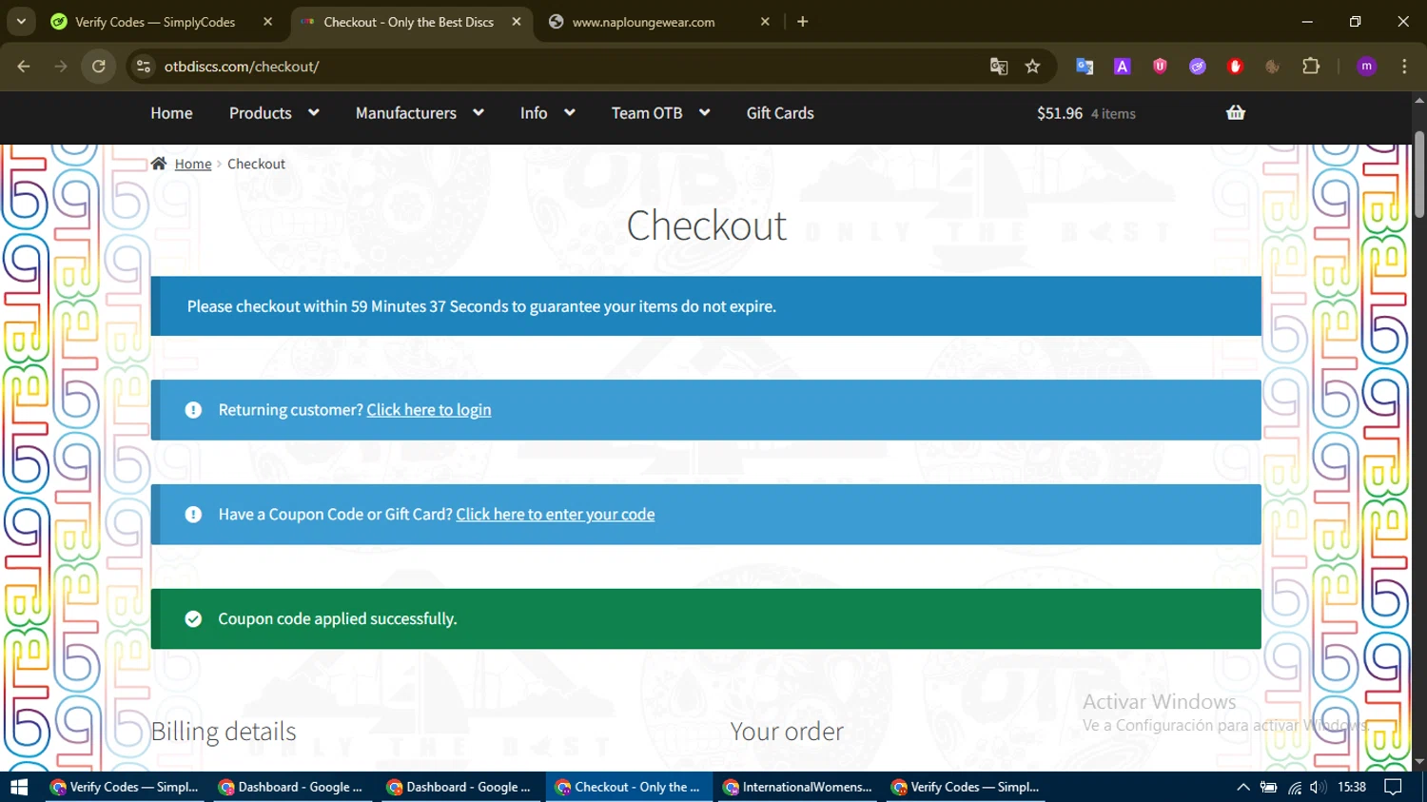Click the browser forward arrow
This screenshot has width=1427, height=802.
coord(61,67)
